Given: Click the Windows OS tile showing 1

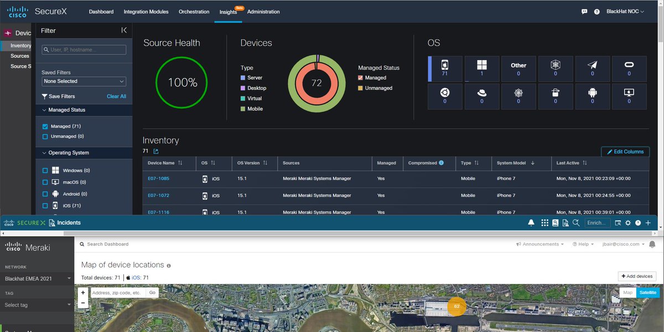Looking at the screenshot, I should pos(482,68).
